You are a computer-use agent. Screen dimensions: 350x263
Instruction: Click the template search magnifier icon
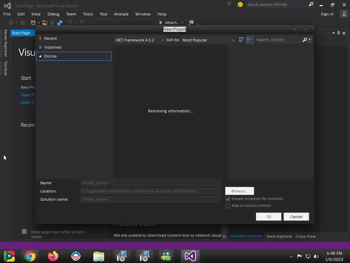pyautogui.click(x=305, y=40)
